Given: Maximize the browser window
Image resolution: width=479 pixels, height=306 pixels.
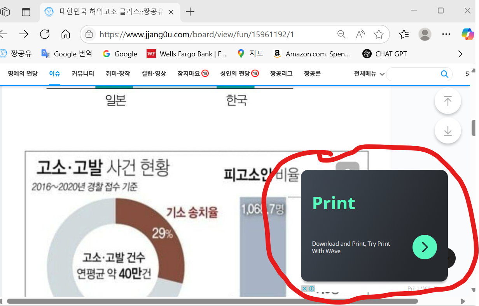Looking at the screenshot, I should pyautogui.click(x=441, y=11).
